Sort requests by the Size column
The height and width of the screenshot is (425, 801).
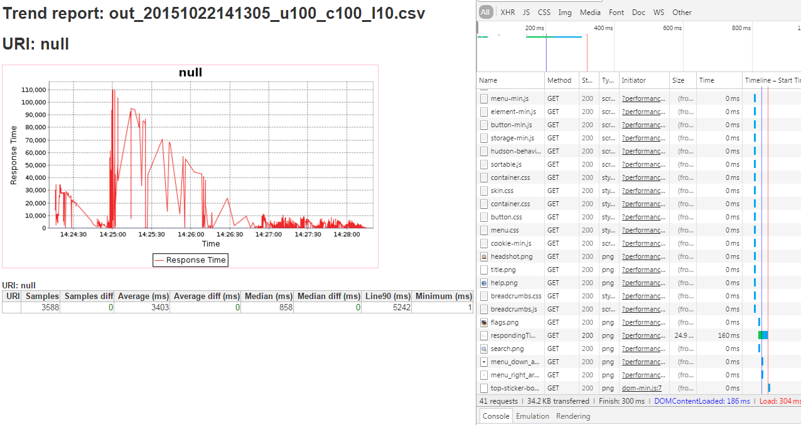pyautogui.click(x=678, y=80)
